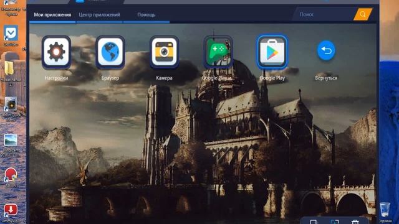Viewport: 399px width, 224px height.
Task: Select the Корзина recycle bin on desktop
Action: pyautogui.click(x=385, y=212)
